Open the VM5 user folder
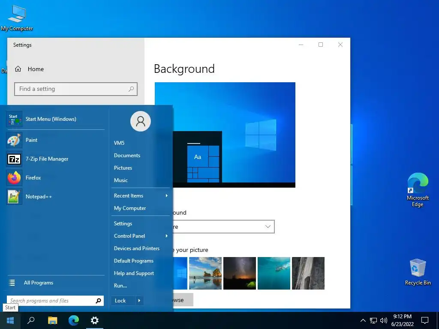 point(119,143)
